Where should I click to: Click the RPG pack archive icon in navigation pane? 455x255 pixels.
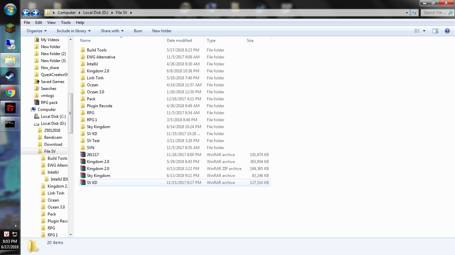(x=37, y=103)
